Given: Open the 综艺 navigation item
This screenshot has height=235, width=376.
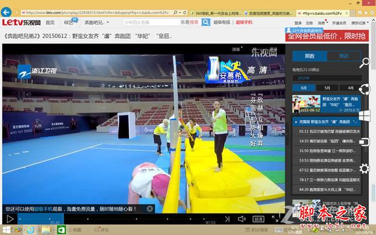Looking at the screenshot, I should [x=68, y=22].
